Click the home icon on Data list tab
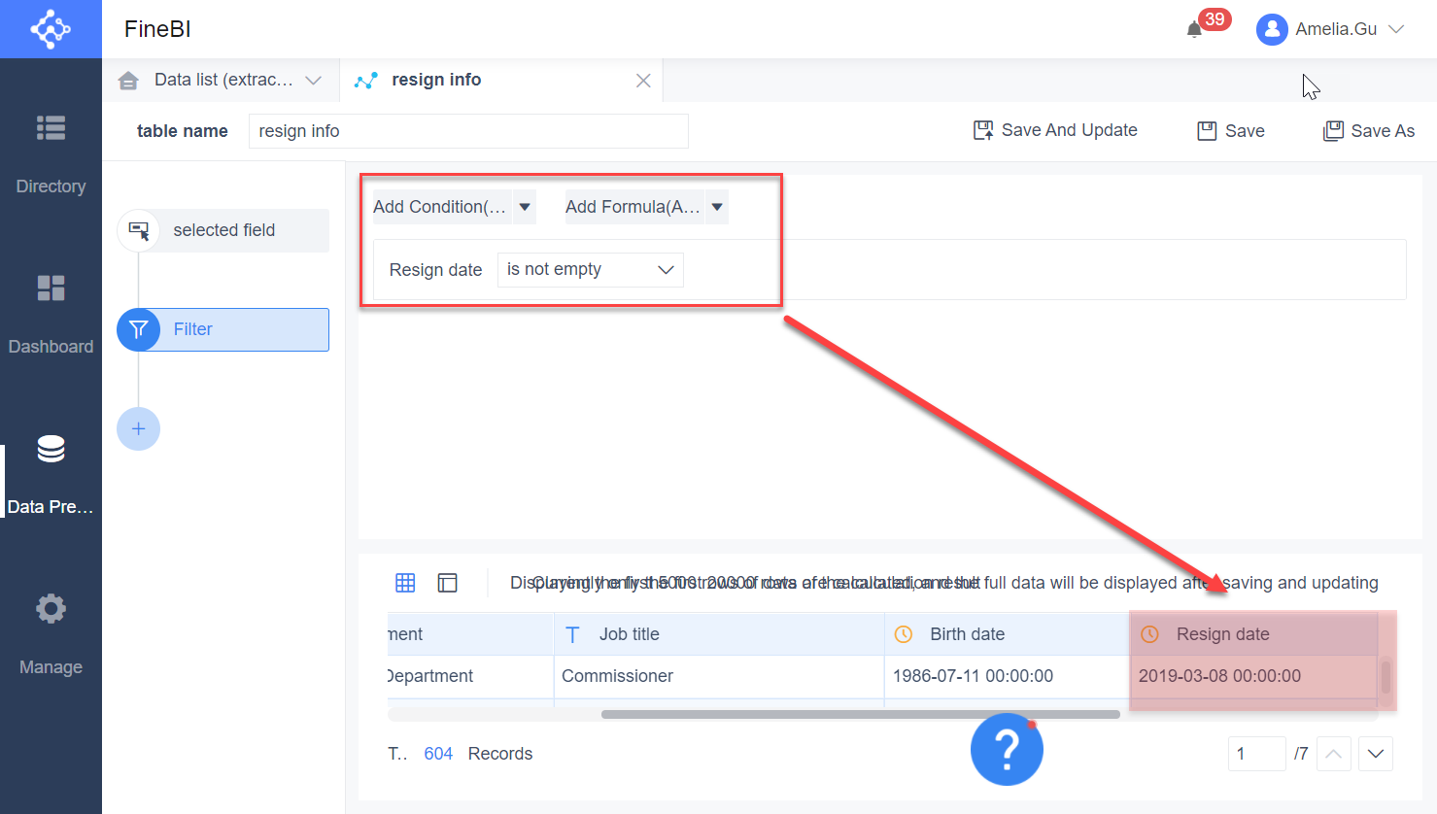 128,80
